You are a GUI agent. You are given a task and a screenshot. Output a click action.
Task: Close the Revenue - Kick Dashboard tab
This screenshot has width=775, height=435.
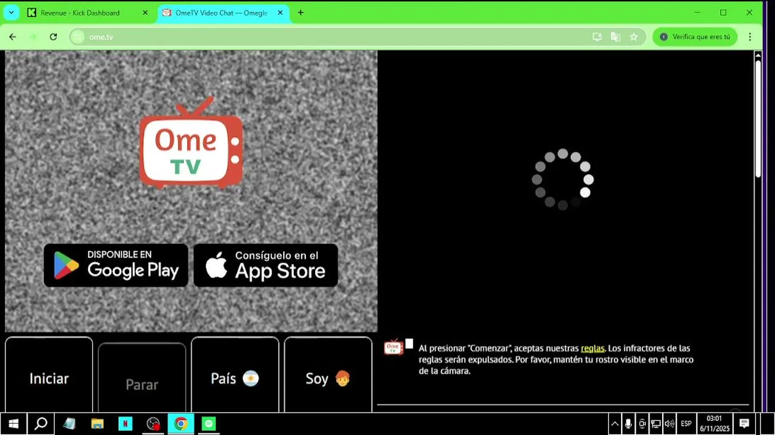145,13
